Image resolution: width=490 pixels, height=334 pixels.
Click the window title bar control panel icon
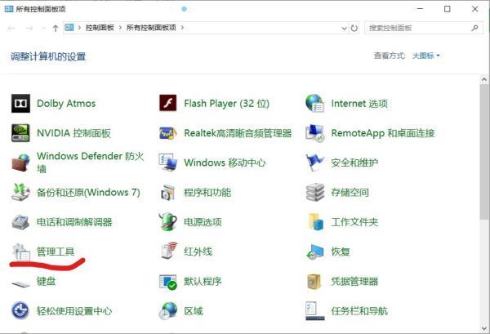coord(9,9)
